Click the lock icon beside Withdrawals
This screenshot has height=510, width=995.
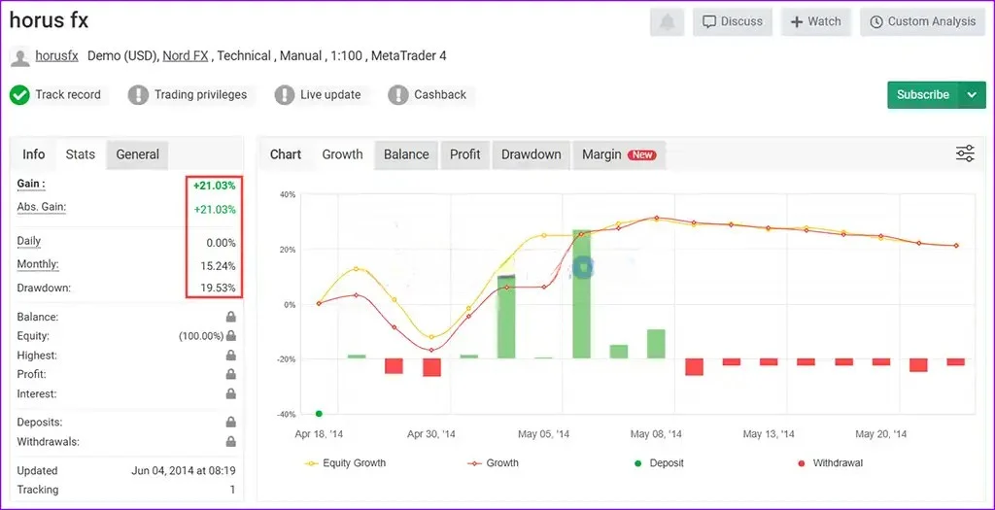point(231,442)
